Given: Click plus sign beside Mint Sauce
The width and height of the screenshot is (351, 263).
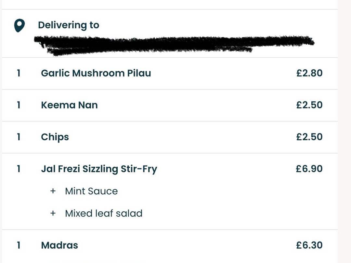Looking at the screenshot, I should click(53, 191).
